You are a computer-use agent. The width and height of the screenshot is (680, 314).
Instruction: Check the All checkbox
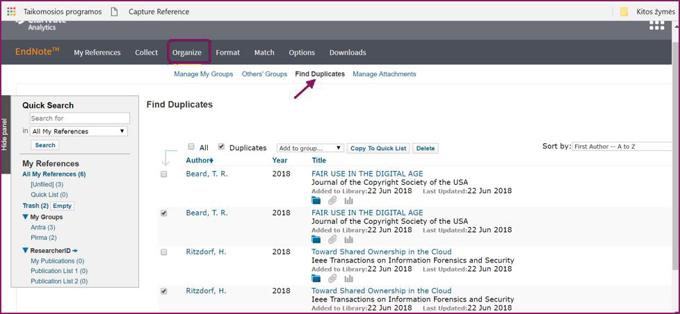[191, 147]
